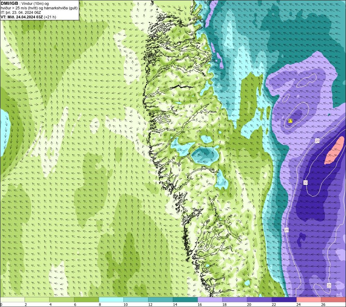
Task: Pick the palest 0–2 m/s legend swatch
Action: (x=12, y=299)
